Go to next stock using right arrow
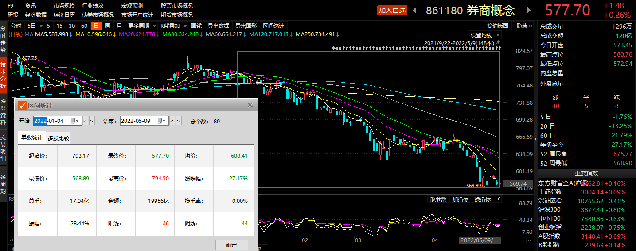 (x=529, y=10)
